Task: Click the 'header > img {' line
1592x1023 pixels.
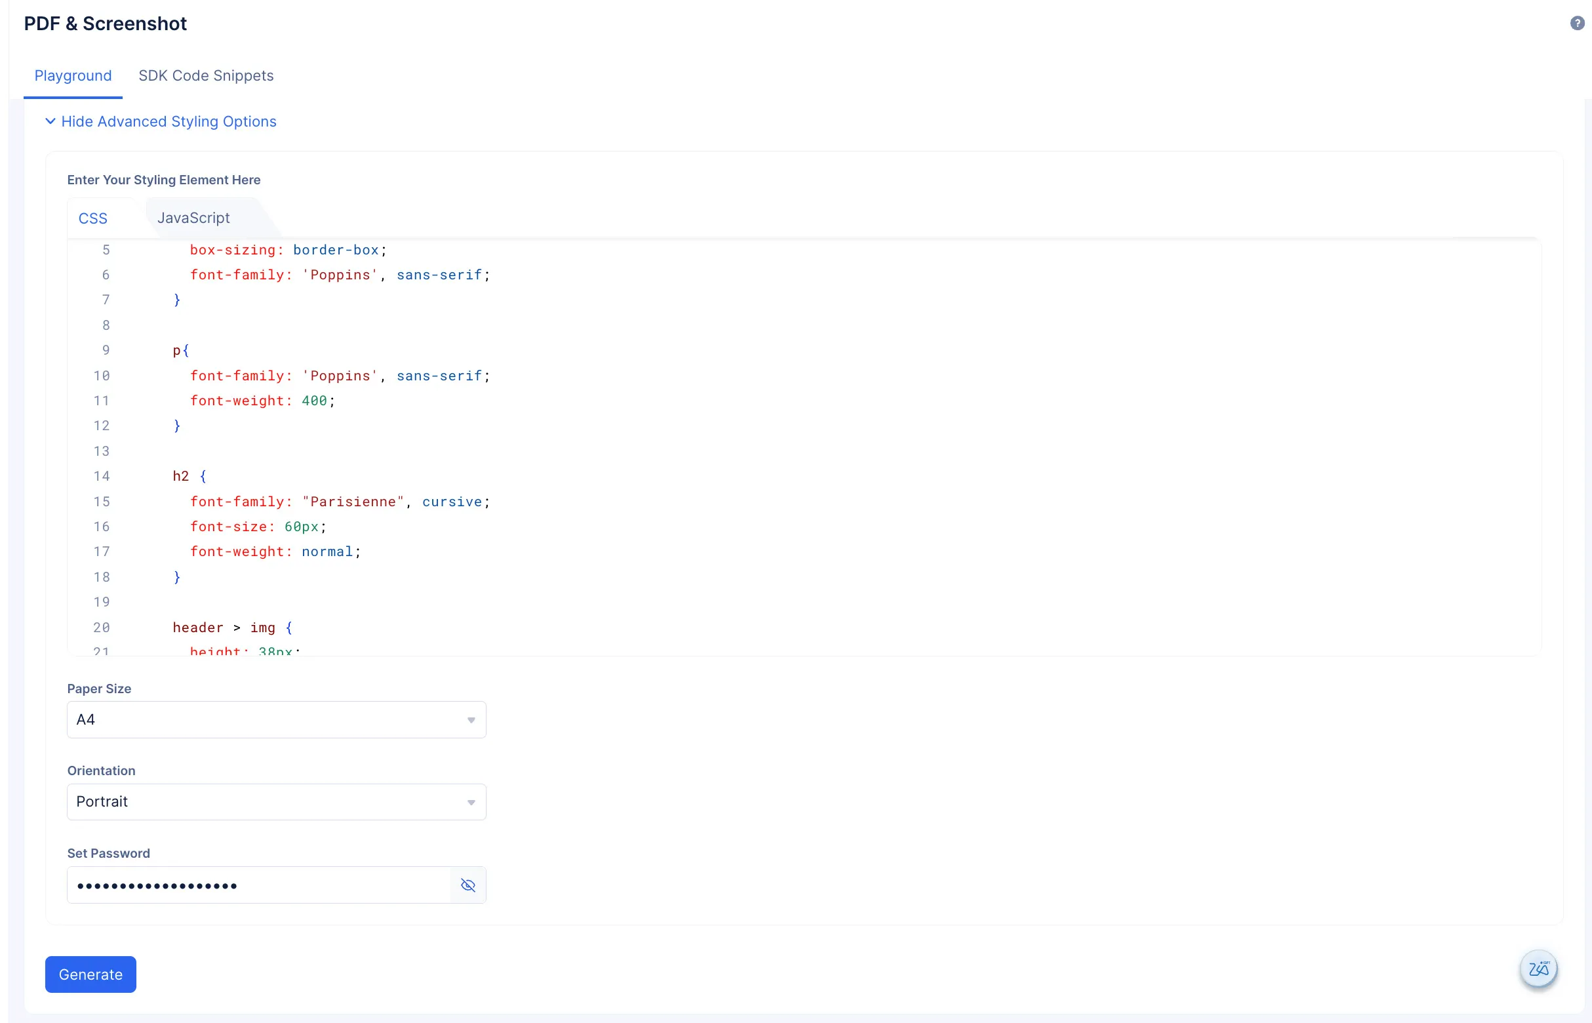Action: point(233,627)
